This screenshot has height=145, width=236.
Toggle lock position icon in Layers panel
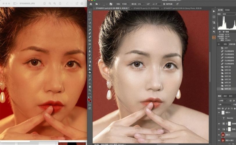(x=229, y=108)
